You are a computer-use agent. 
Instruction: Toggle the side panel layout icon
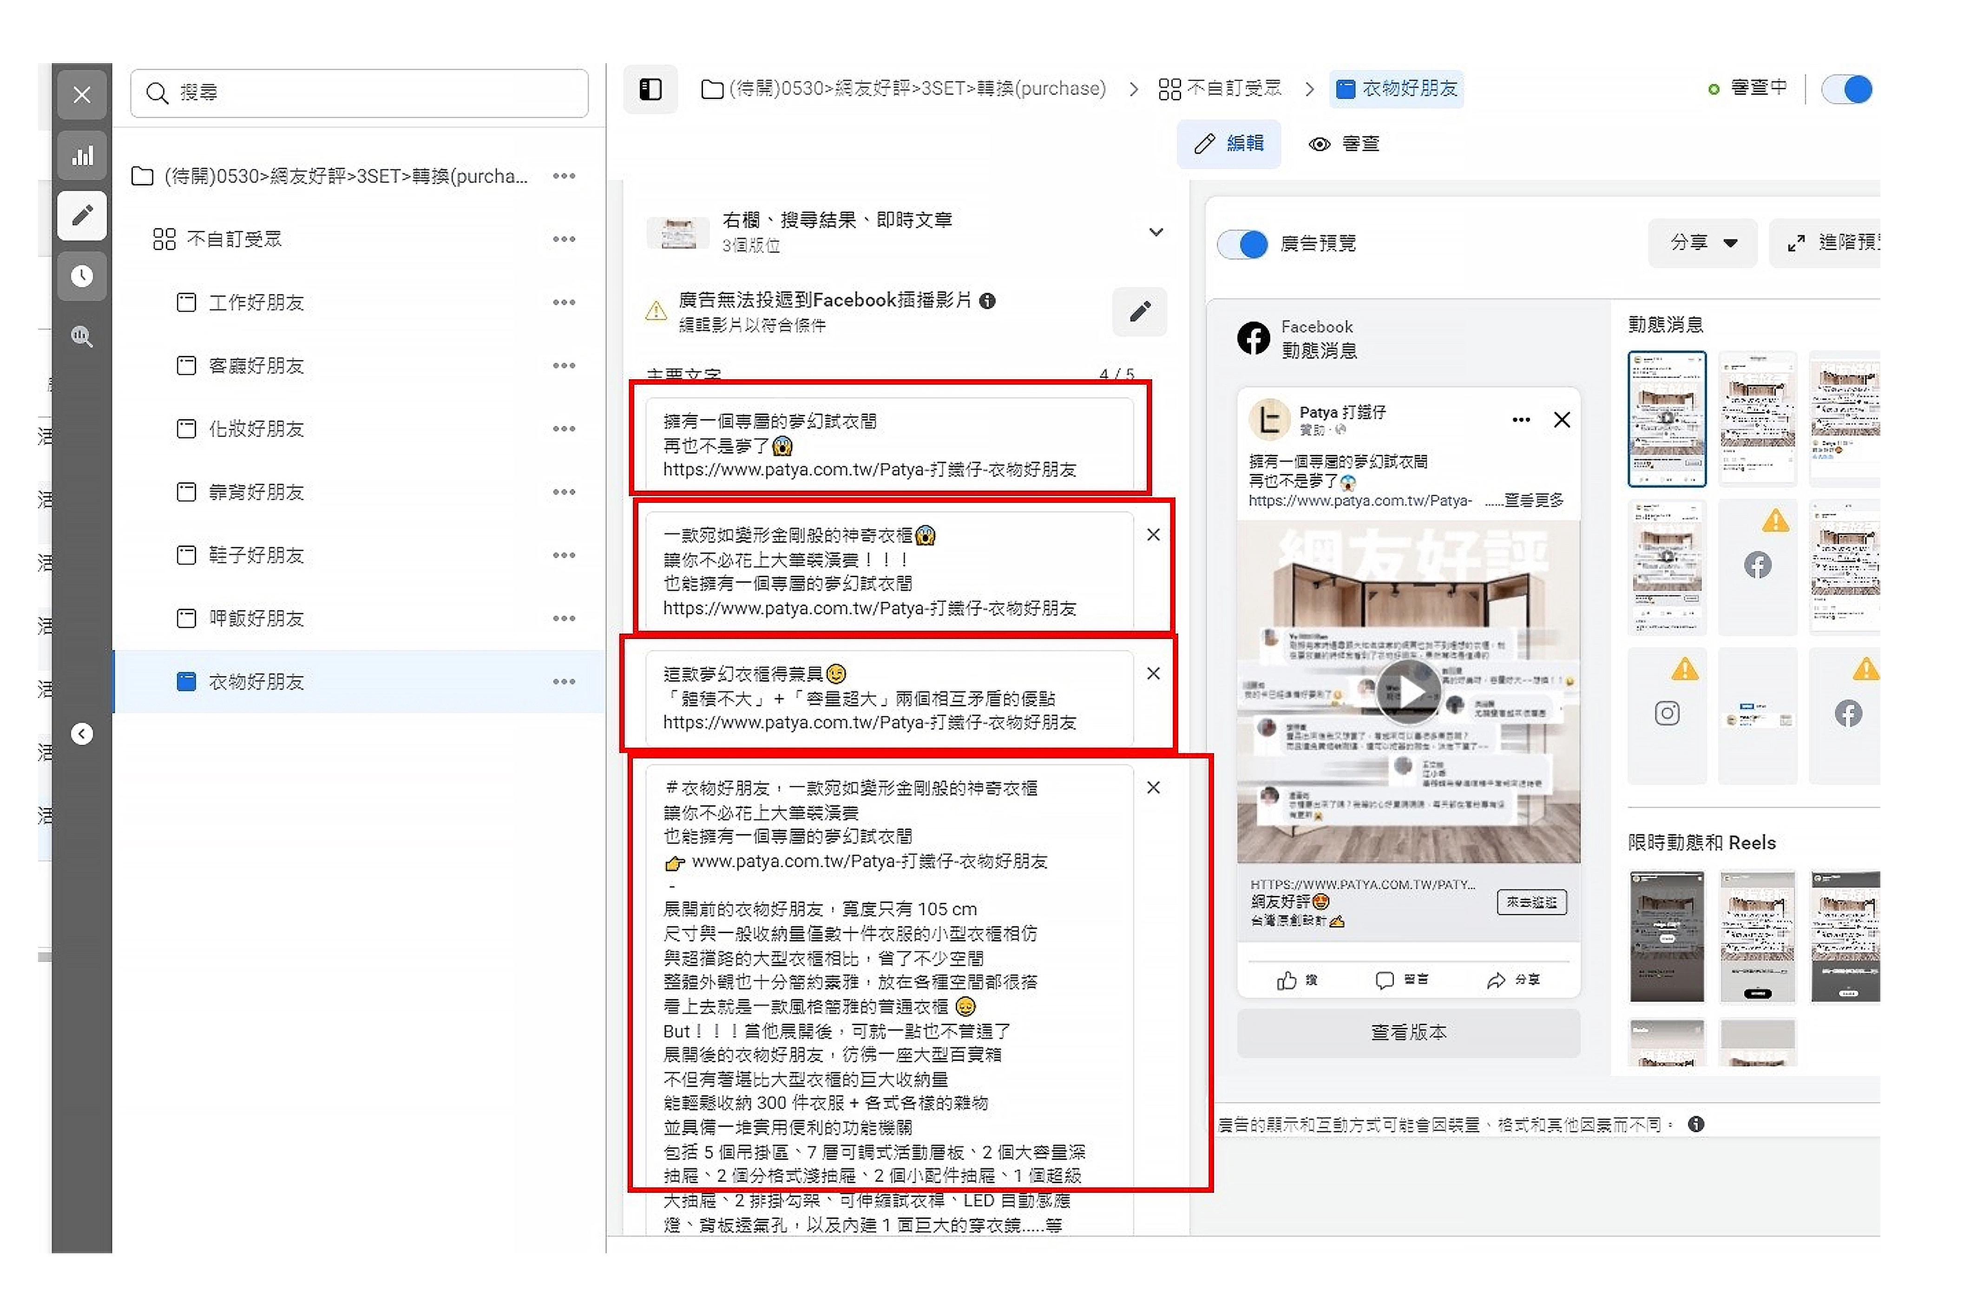pyautogui.click(x=650, y=89)
